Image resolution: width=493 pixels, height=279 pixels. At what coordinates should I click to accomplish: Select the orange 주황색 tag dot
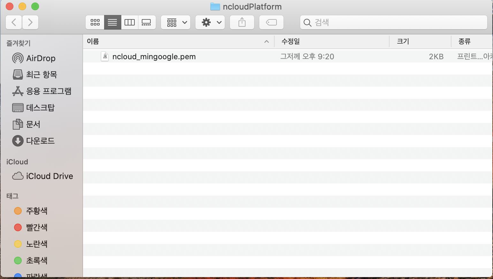(18, 211)
